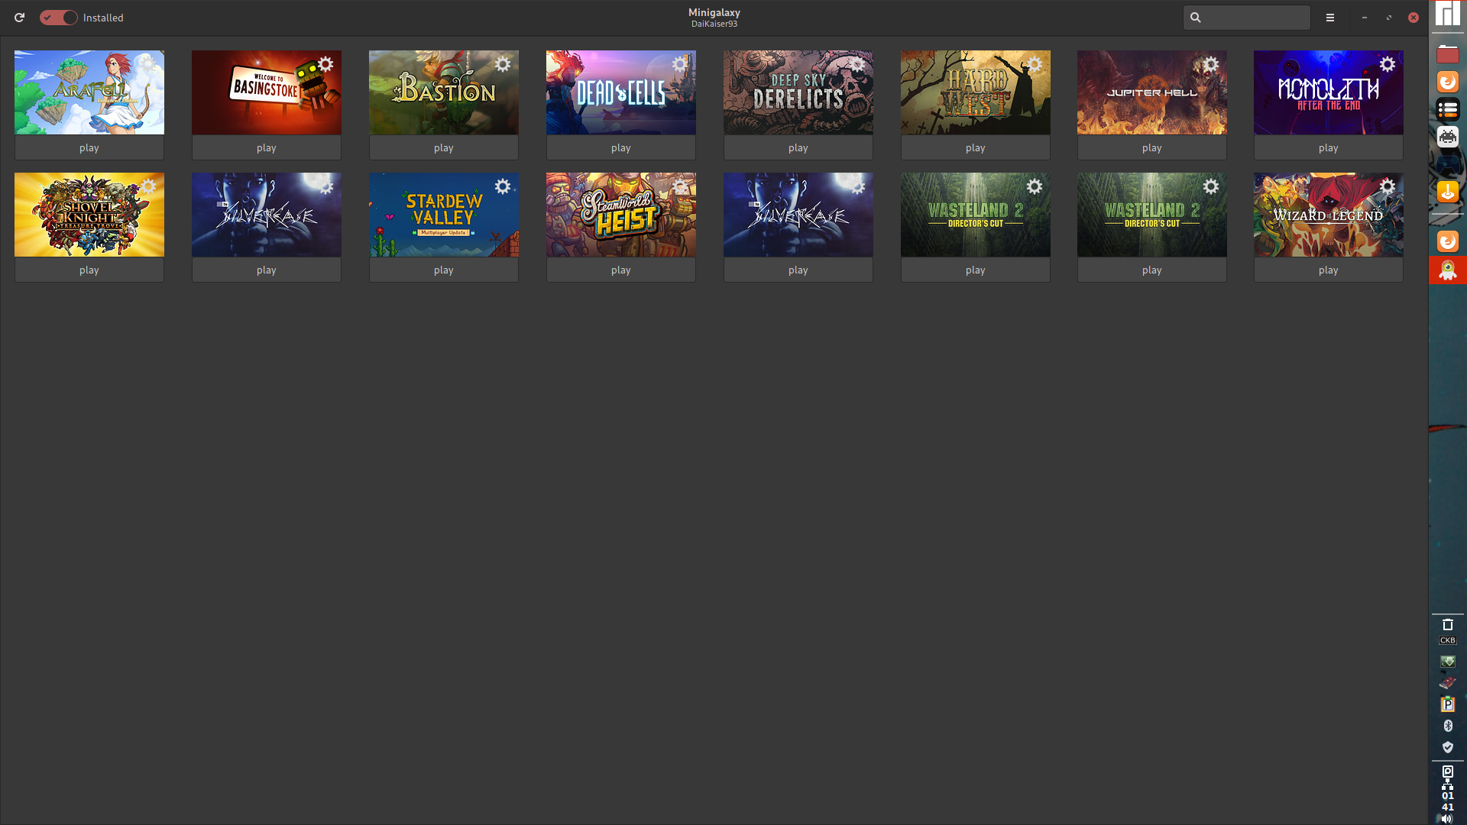Expand Stardew Valley's gear options
The height and width of the screenshot is (825, 1467).
pyautogui.click(x=503, y=186)
